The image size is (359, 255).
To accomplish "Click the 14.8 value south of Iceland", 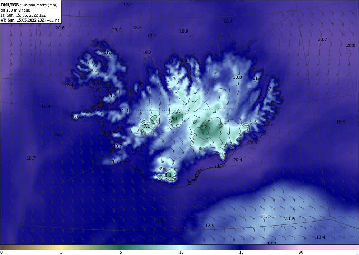I will pyautogui.click(x=159, y=221).
